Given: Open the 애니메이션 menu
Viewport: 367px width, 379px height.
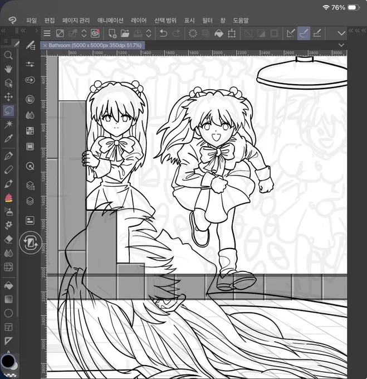Looking at the screenshot, I should pyautogui.click(x=110, y=21).
